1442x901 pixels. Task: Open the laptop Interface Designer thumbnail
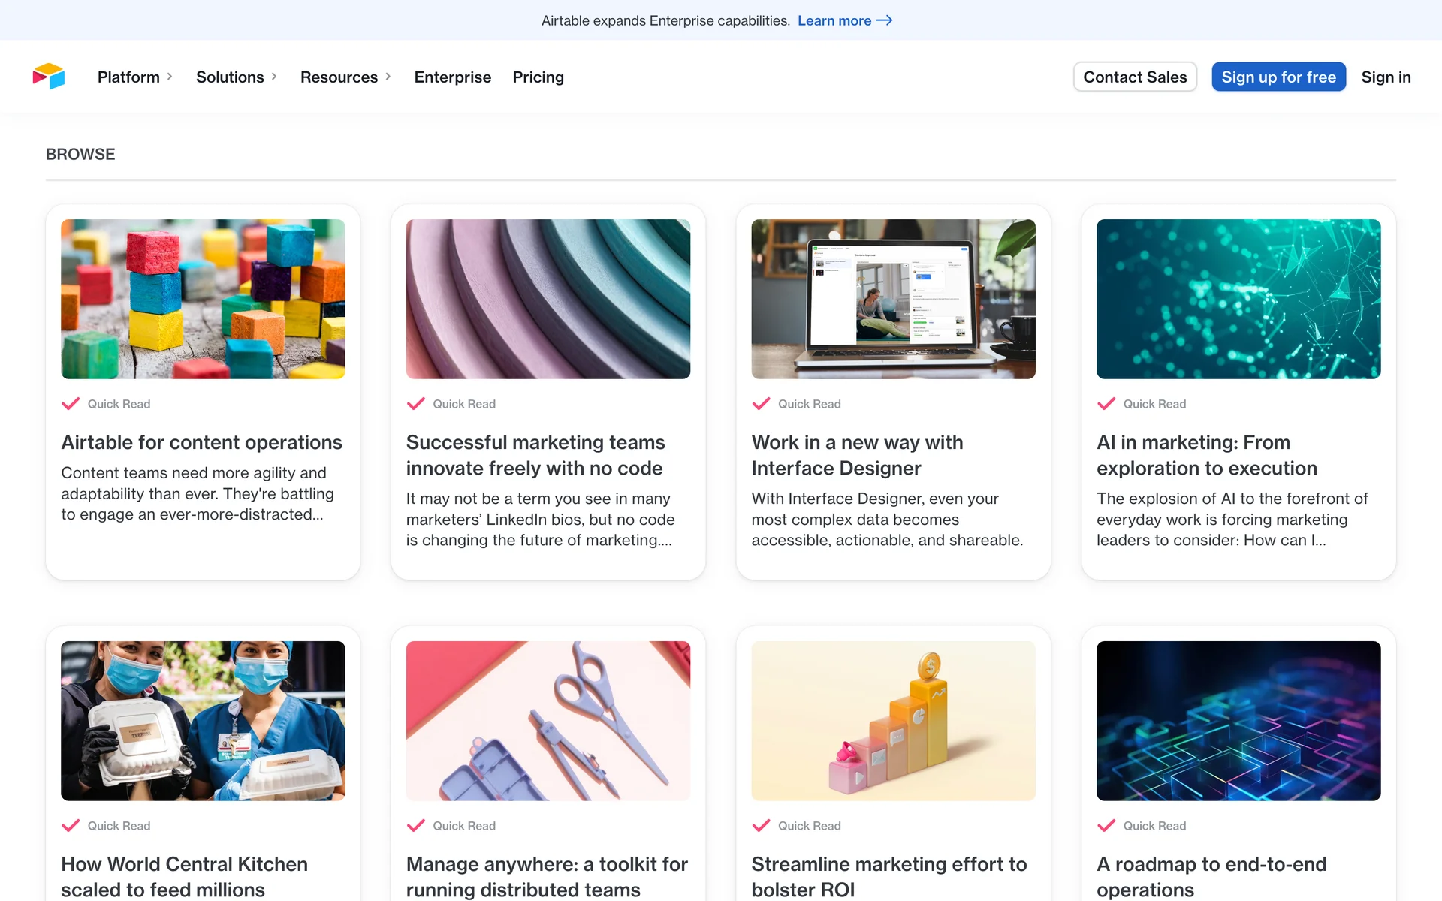[893, 299]
